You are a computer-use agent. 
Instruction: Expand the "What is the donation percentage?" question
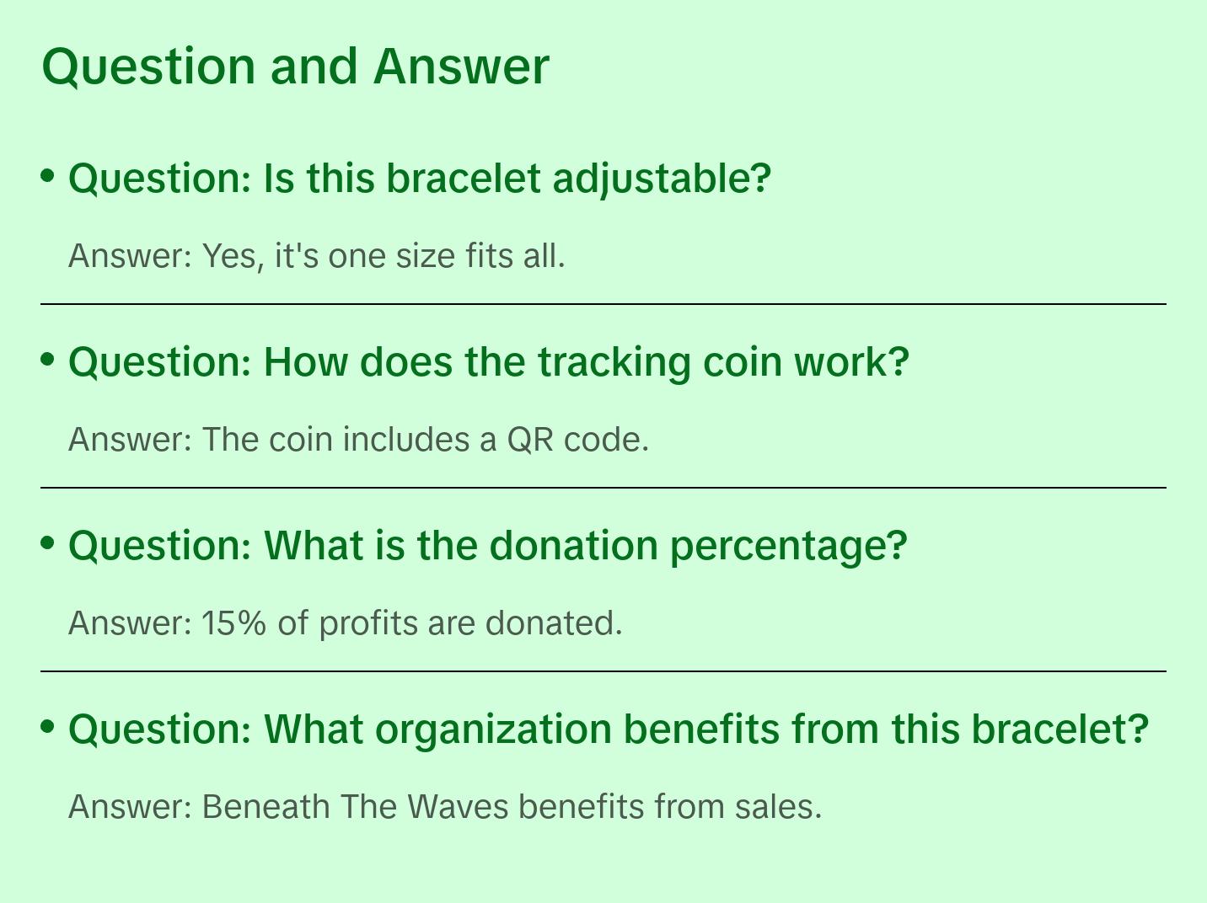[487, 546]
